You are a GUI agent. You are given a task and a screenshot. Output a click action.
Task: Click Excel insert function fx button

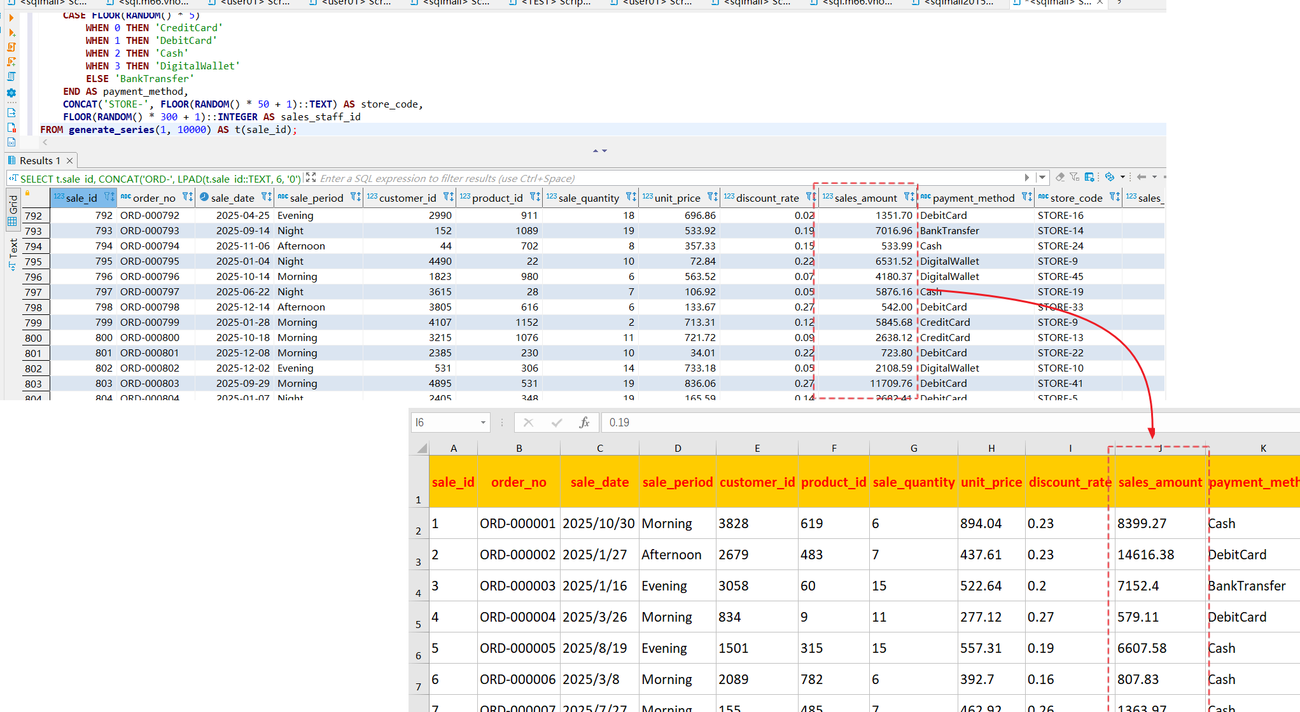click(x=584, y=422)
